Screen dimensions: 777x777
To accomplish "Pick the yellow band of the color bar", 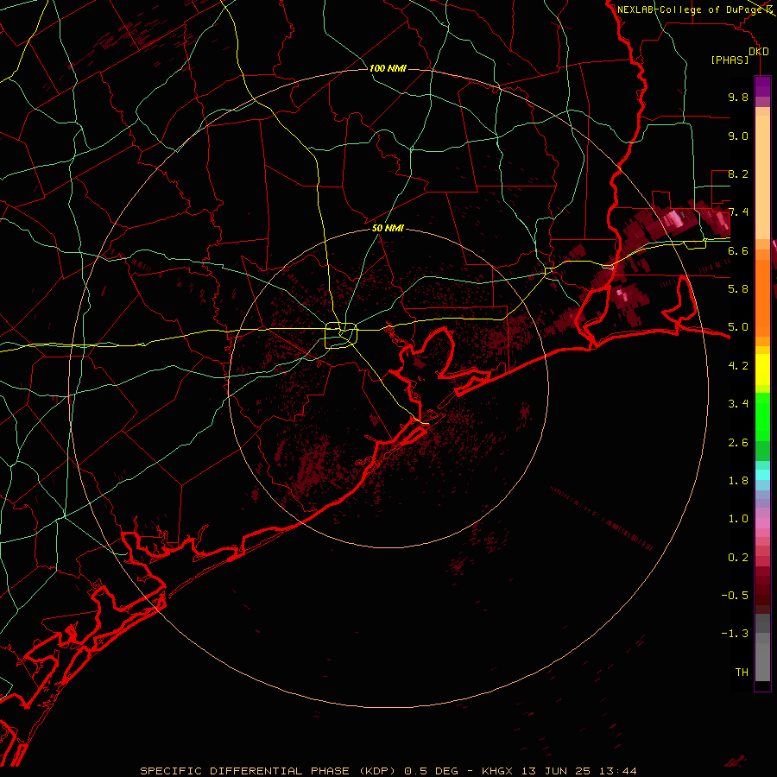I will click(762, 370).
